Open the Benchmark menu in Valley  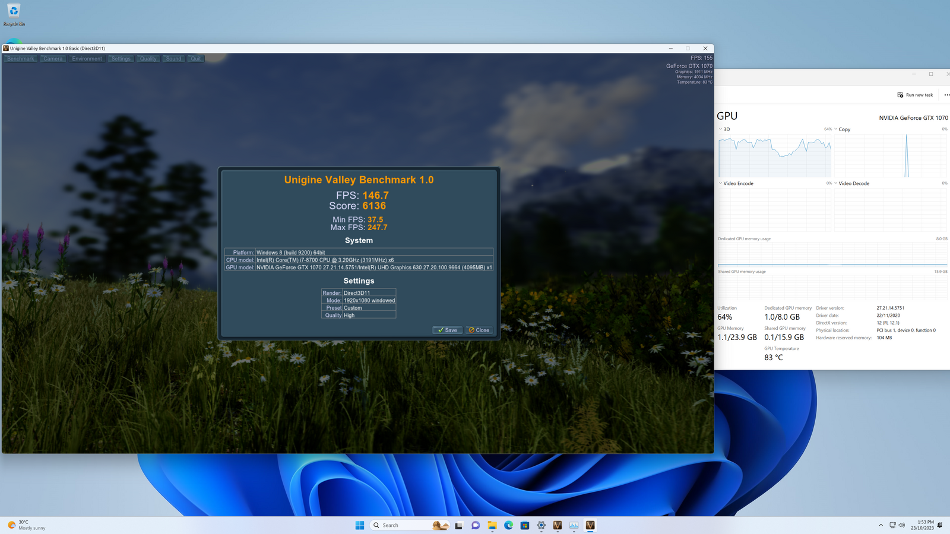(x=21, y=59)
